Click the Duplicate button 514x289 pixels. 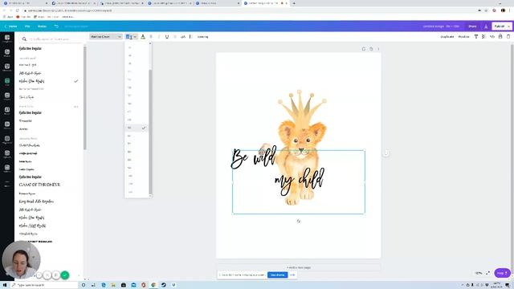click(x=447, y=37)
